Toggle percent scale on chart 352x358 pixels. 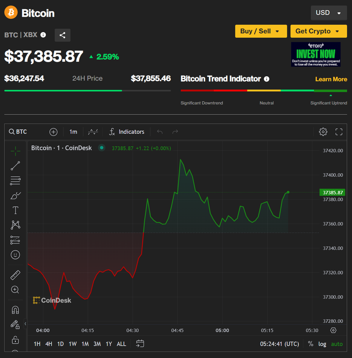pos(311,344)
